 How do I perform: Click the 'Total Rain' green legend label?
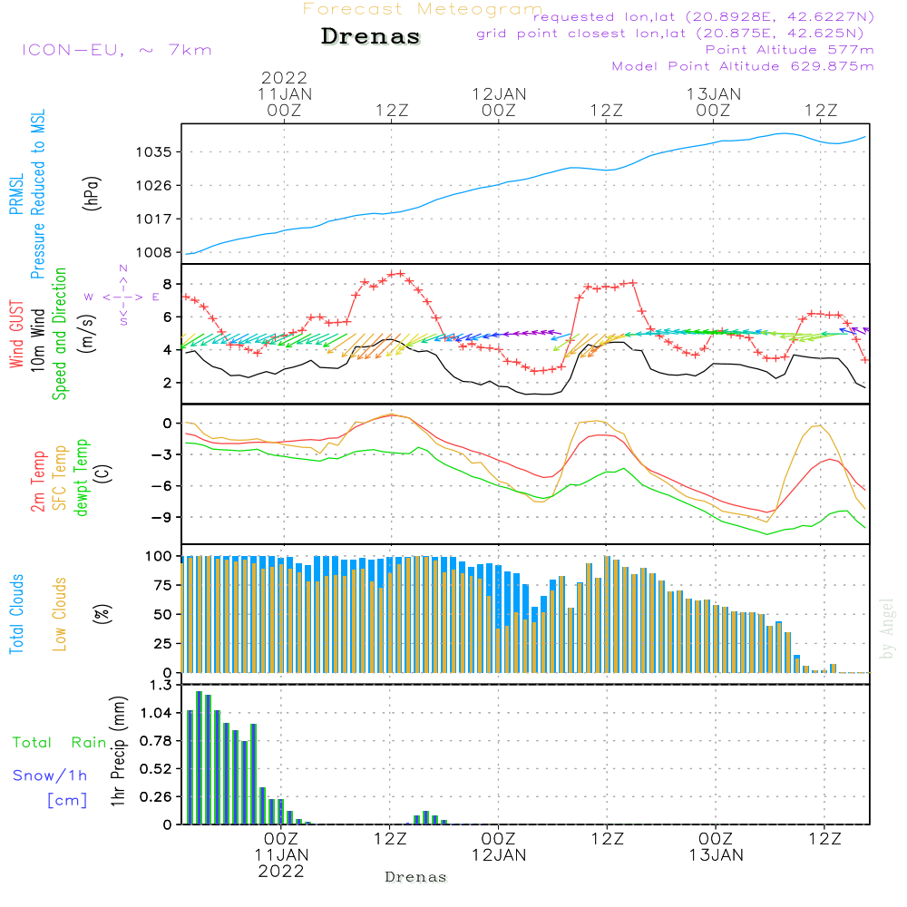(x=60, y=742)
